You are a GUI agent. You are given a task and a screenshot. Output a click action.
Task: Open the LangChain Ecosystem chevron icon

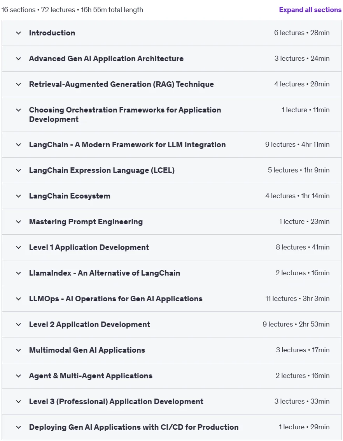click(x=19, y=196)
